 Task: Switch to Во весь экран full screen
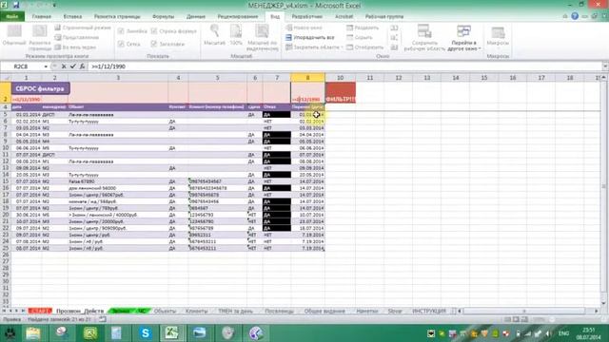[x=75, y=47]
